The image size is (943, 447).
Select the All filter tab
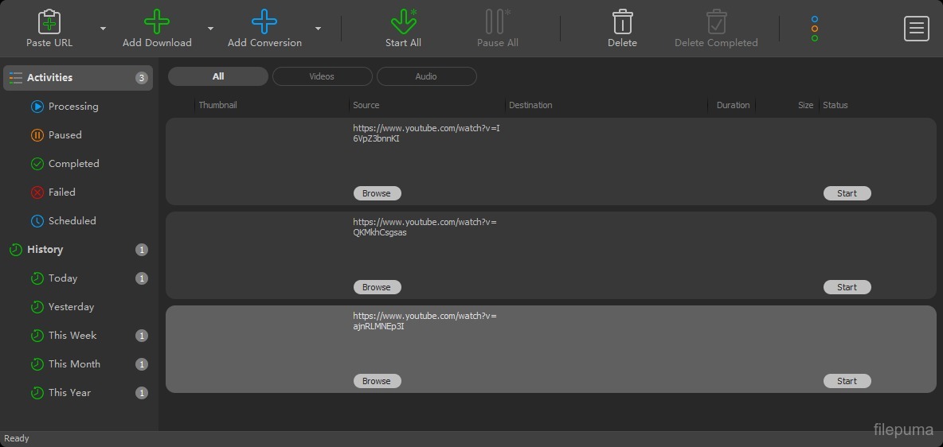tap(217, 76)
